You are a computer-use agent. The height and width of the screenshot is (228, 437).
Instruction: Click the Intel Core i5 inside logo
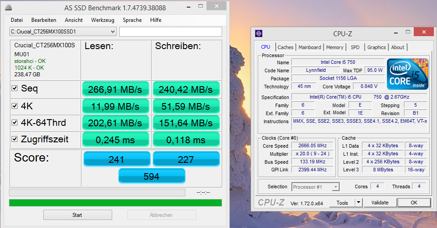tap(408, 74)
